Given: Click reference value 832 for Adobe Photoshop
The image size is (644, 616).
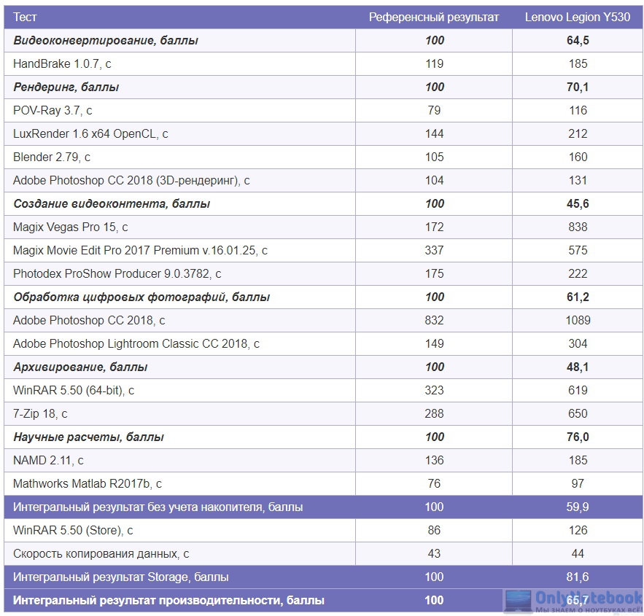Looking at the screenshot, I should (x=434, y=320).
